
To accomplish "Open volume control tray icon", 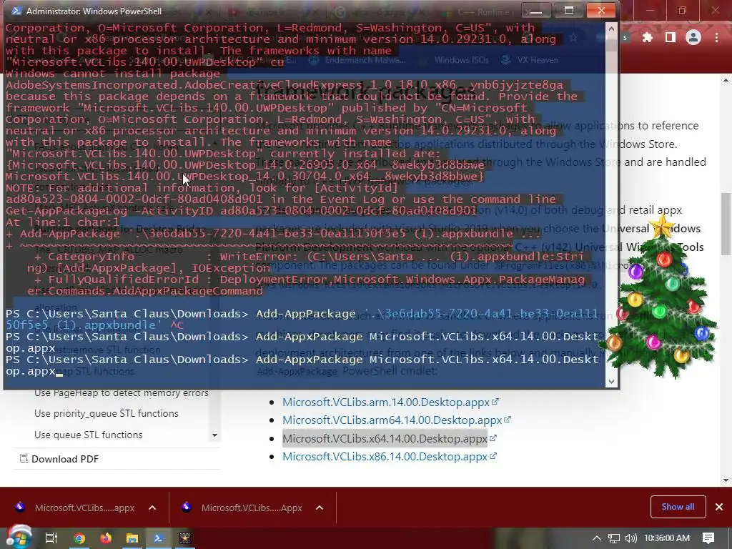I will (x=630, y=538).
